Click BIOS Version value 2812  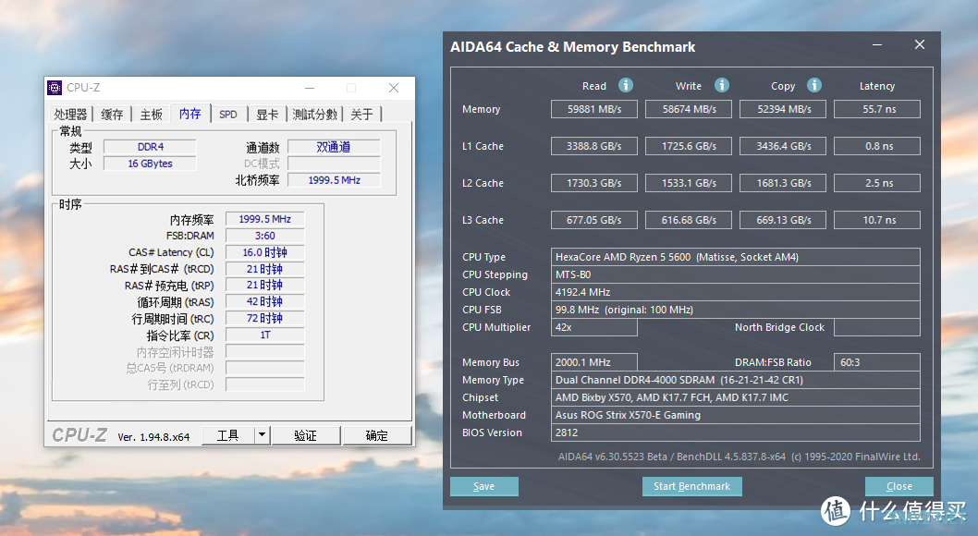[736, 432]
